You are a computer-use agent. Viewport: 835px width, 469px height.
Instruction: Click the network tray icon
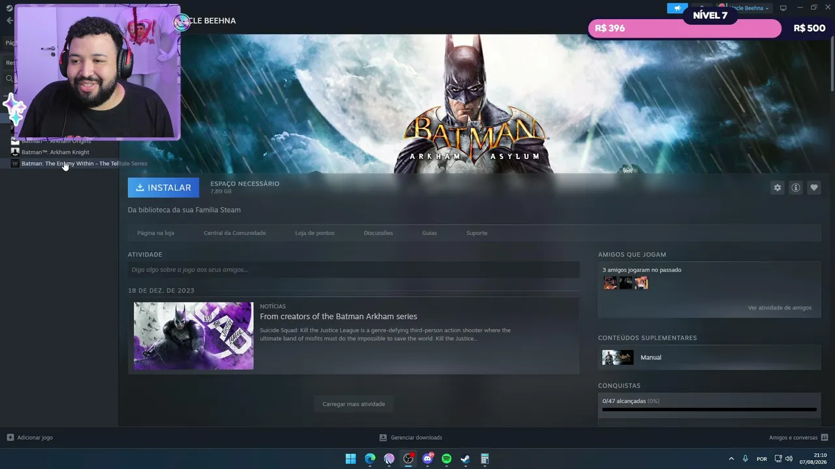point(778,459)
